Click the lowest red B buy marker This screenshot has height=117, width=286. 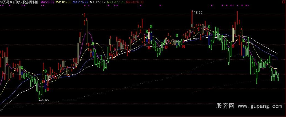tap(48, 89)
